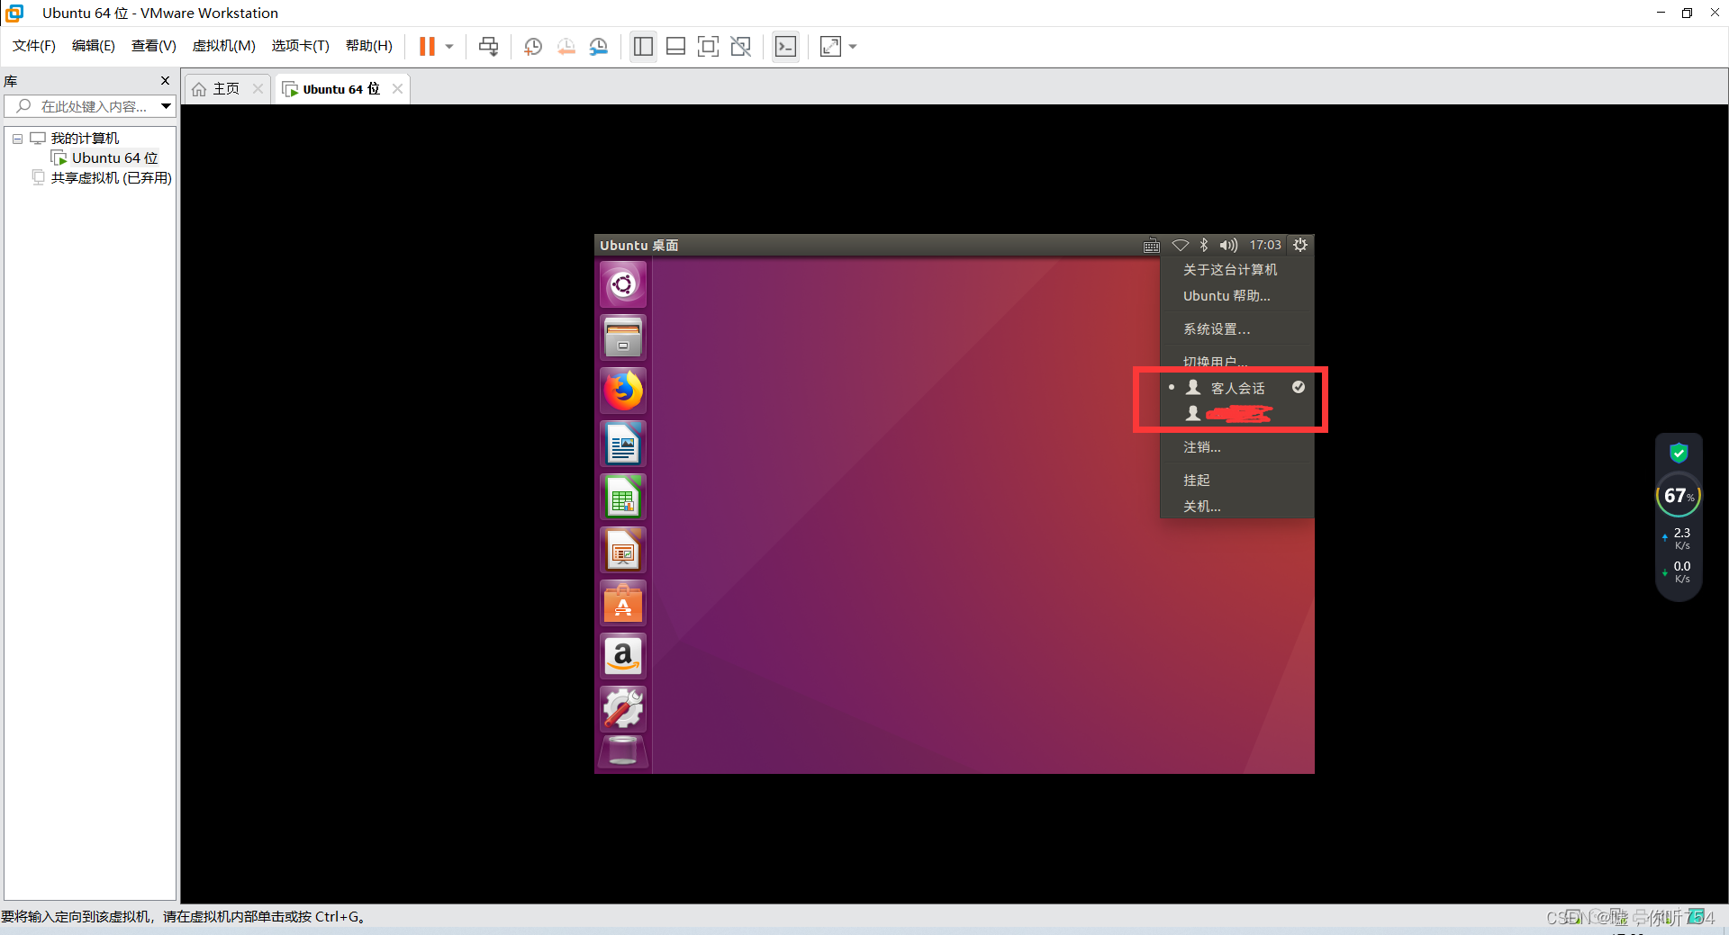Pause the virtual machine with the orange button

pos(427,47)
